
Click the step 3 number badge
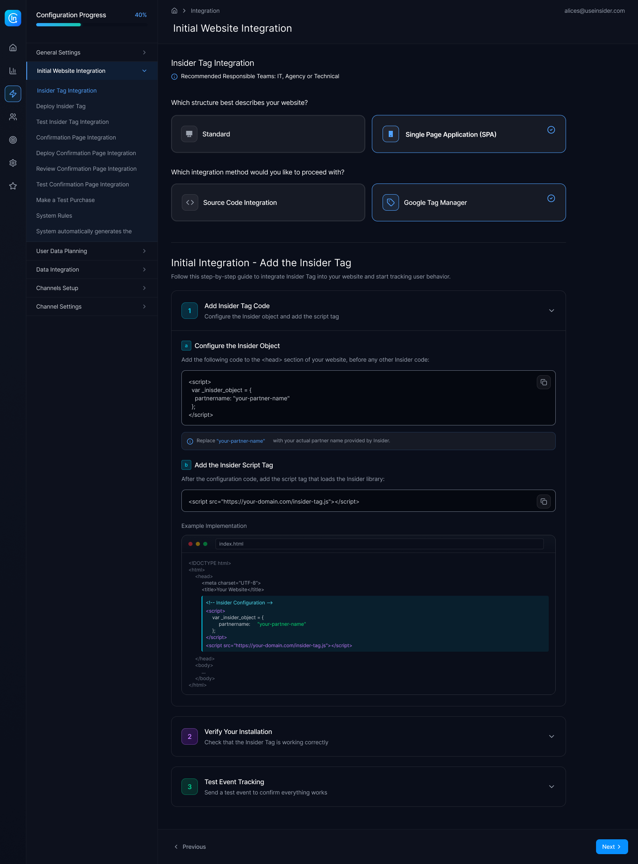point(190,787)
